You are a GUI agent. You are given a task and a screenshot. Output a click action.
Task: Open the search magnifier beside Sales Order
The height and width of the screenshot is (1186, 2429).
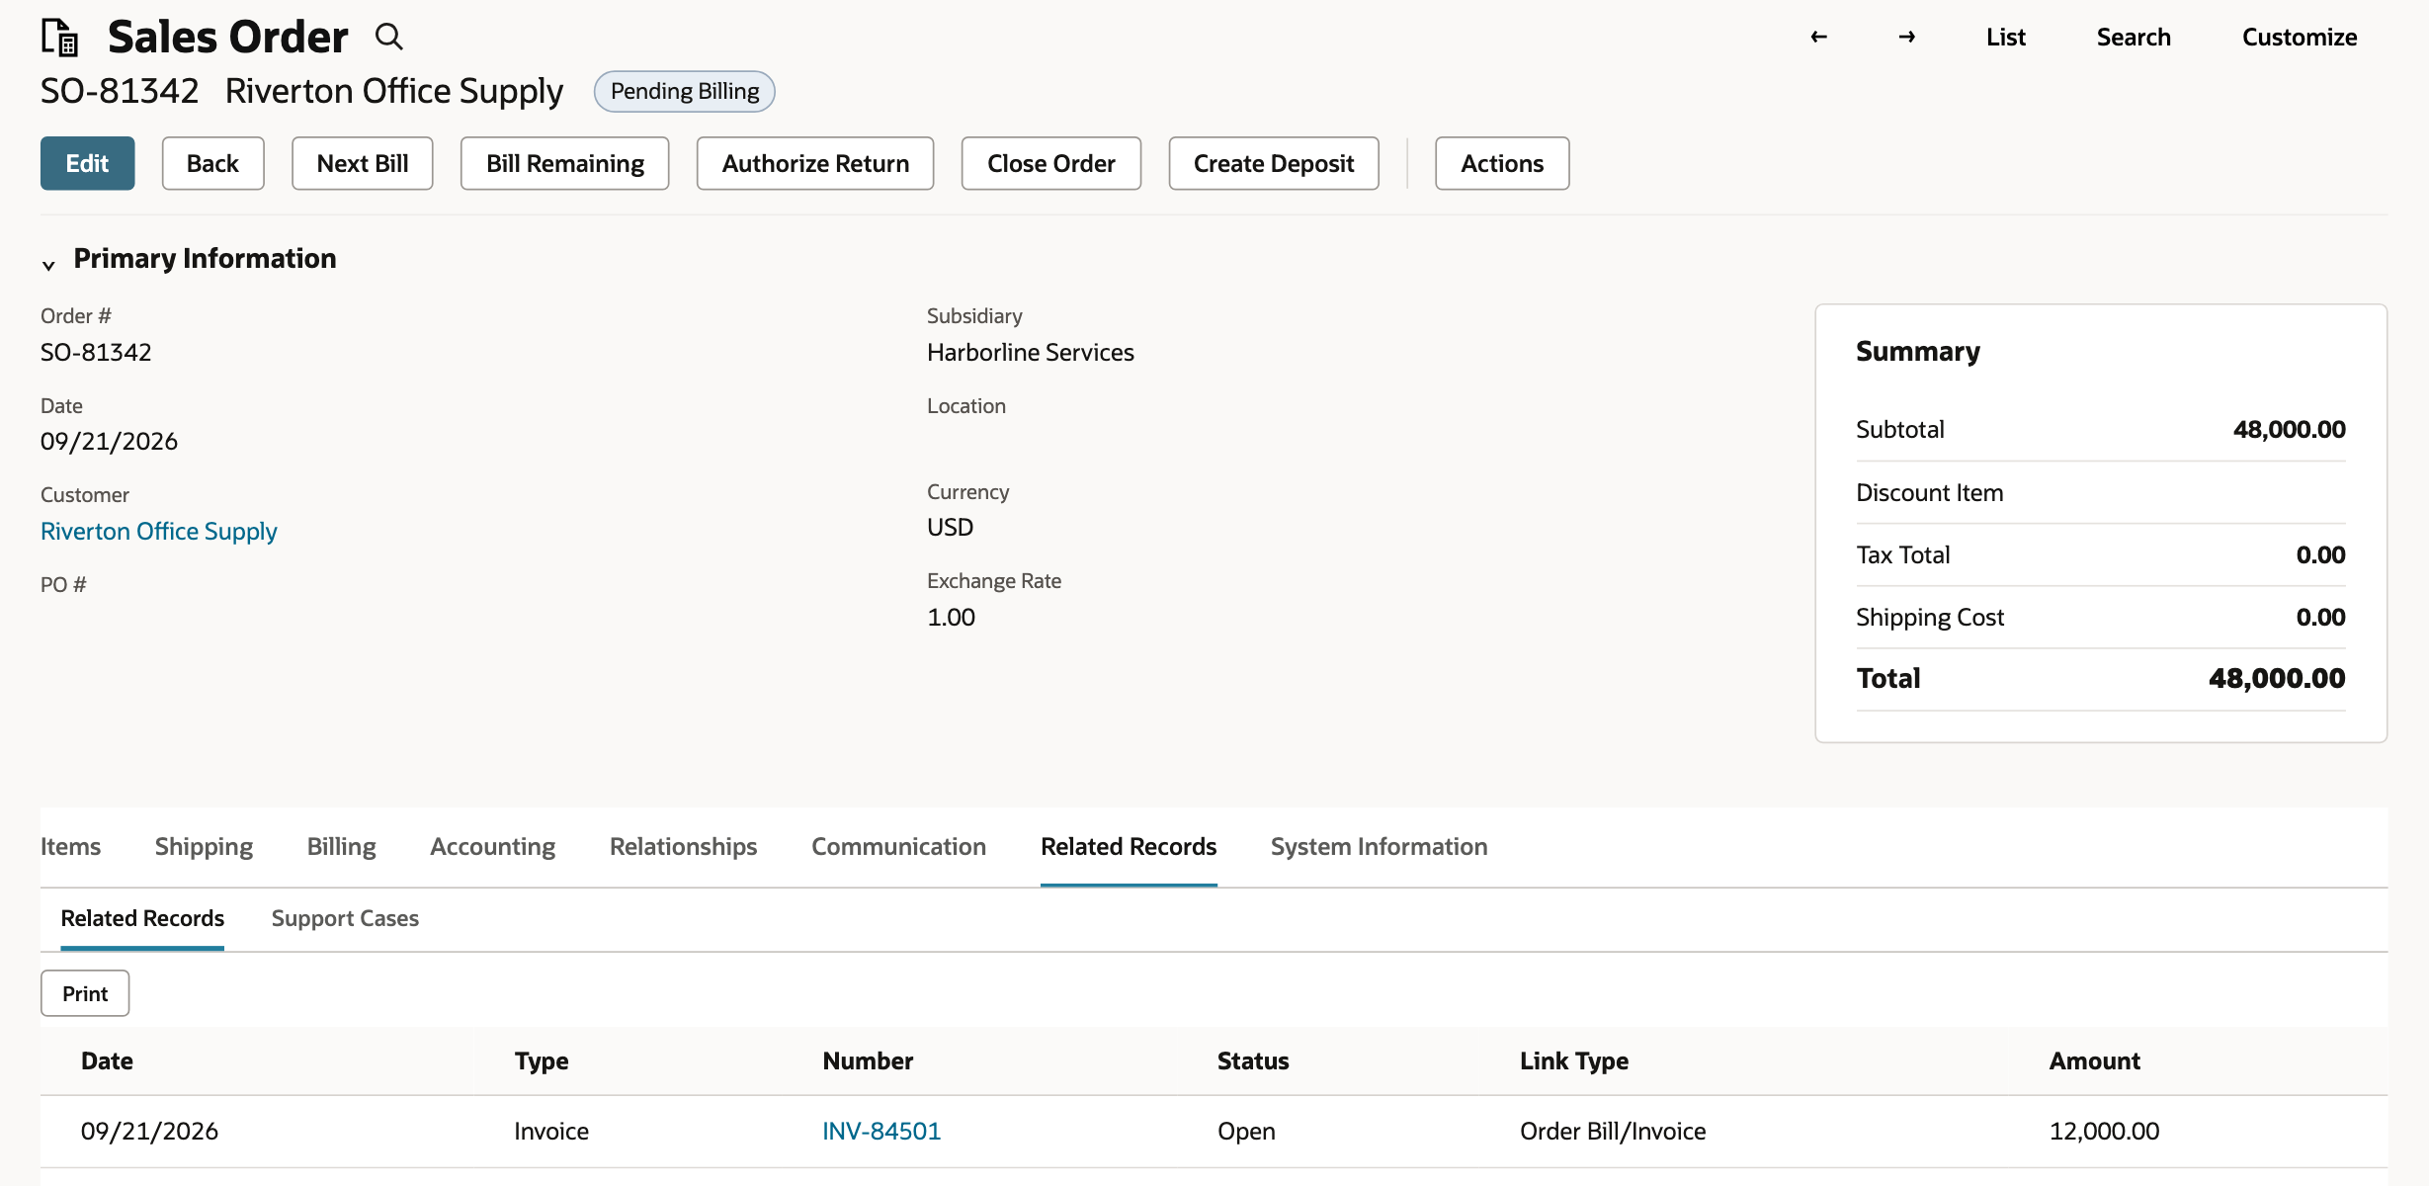pyautogui.click(x=389, y=38)
